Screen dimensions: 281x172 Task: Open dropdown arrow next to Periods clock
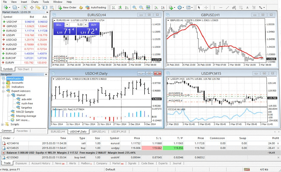[183, 8]
